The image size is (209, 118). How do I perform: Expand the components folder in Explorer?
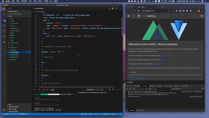(14, 23)
